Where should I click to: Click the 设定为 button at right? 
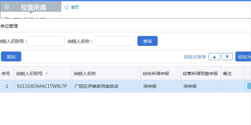point(243,57)
